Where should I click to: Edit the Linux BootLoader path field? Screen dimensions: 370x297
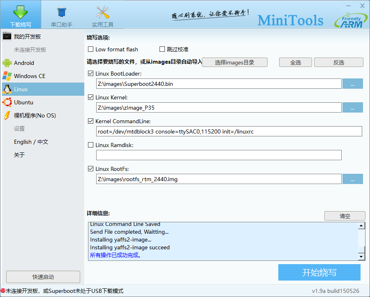(x=219, y=84)
